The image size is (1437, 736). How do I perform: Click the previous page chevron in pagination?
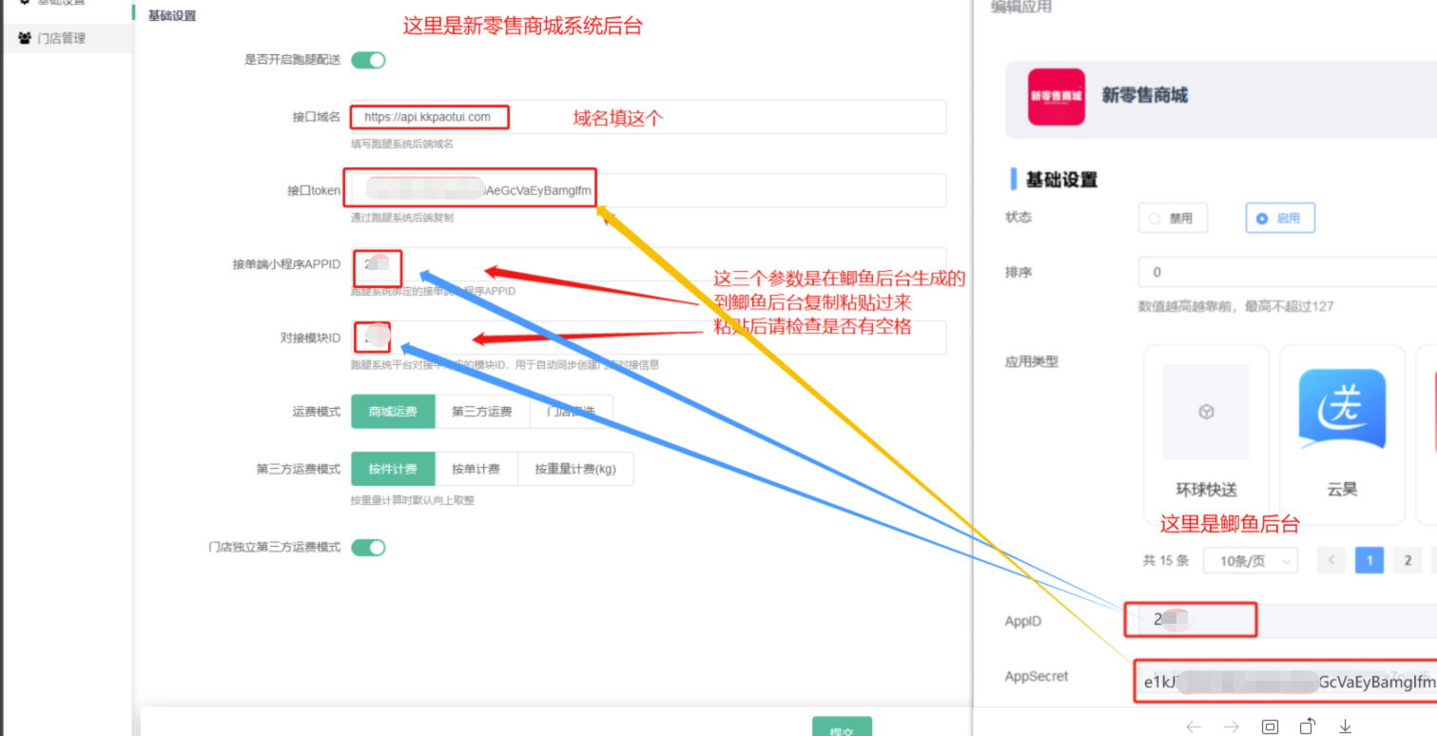tap(1331, 560)
